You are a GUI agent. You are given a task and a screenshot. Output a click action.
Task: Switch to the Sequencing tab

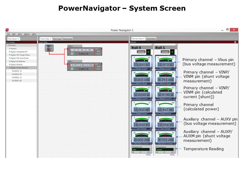pos(68,39)
